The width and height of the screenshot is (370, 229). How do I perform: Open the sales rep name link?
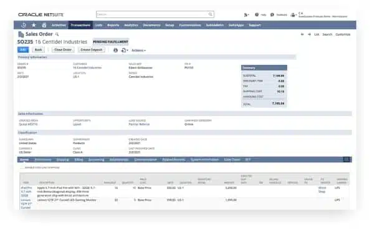[x=141, y=67]
